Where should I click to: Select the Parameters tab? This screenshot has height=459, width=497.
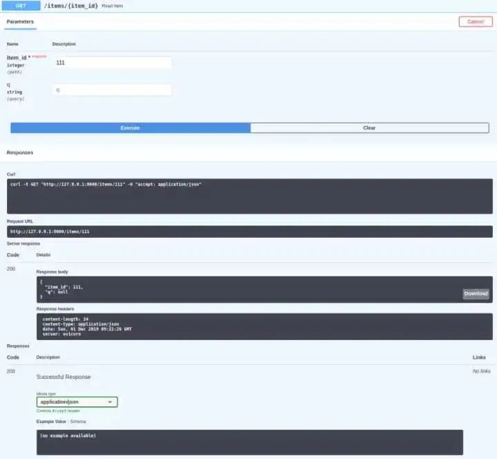click(20, 21)
